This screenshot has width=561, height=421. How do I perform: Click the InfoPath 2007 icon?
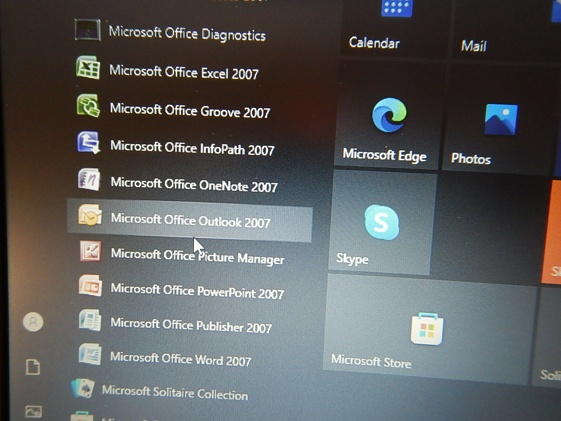pos(88,142)
